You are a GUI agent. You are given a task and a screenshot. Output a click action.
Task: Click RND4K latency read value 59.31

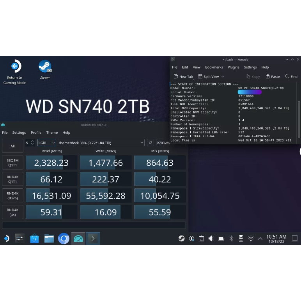click(51, 212)
